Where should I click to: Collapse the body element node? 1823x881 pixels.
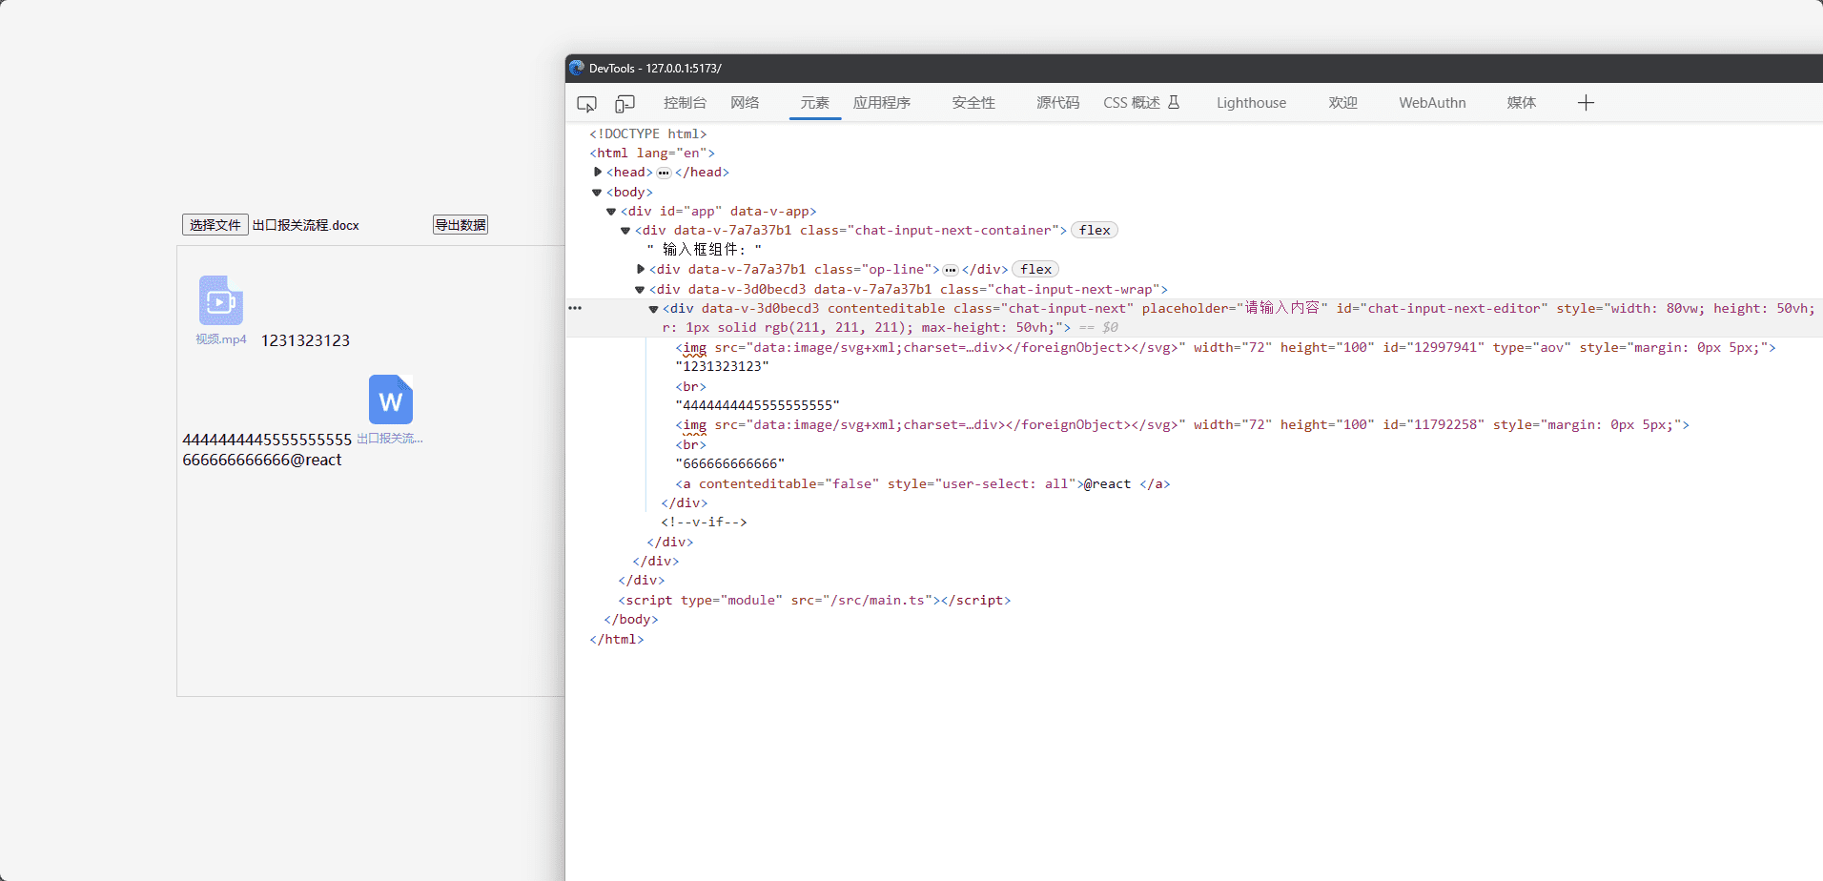pos(597,192)
